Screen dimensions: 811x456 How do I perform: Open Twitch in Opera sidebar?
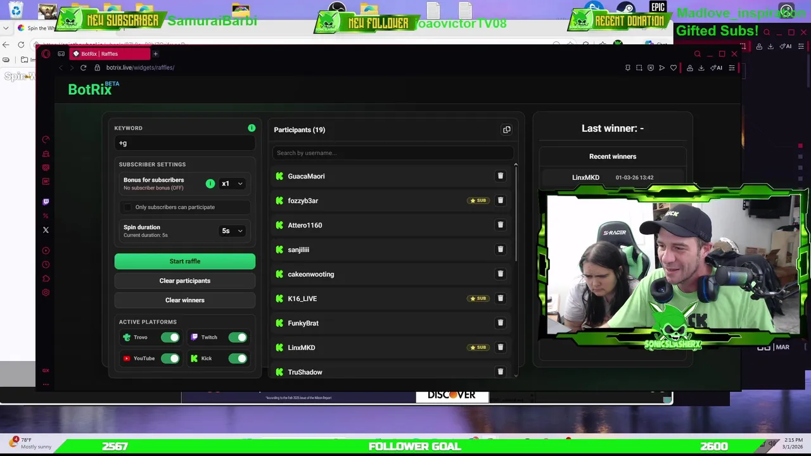[46, 202]
